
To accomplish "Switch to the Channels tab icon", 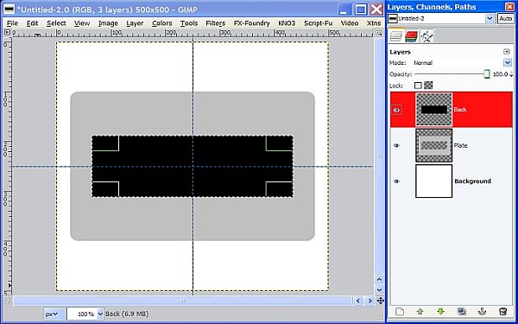I will tap(411, 36).
